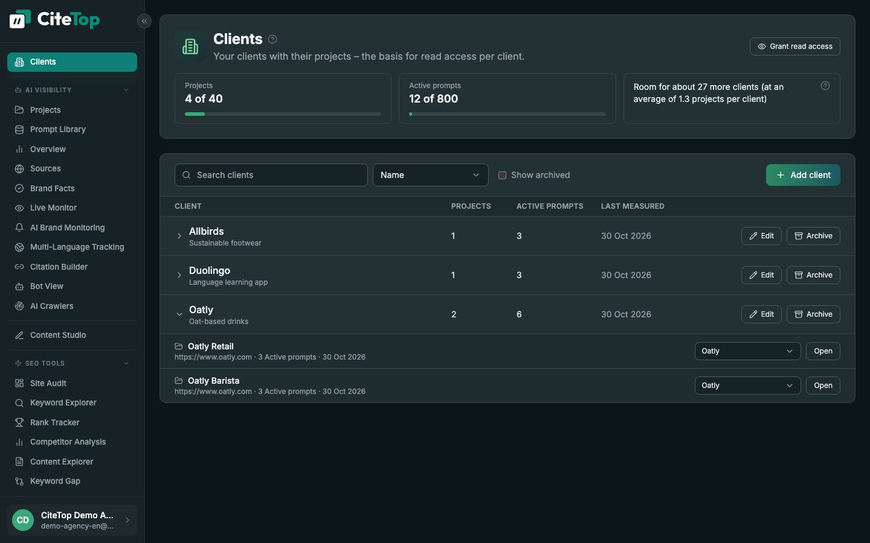Click the Grant read access button
The width and height of the screenshot is (870, 543).
(794, 46)
